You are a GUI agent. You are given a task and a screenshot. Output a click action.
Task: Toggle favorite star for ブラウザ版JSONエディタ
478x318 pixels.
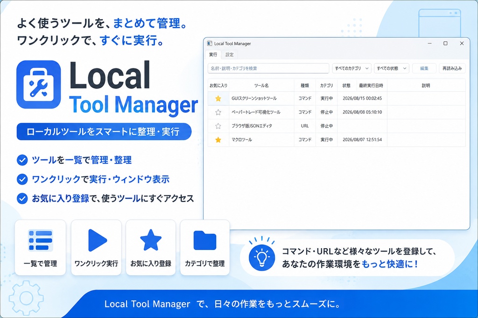pyautogui.click(x=218, y=126)
